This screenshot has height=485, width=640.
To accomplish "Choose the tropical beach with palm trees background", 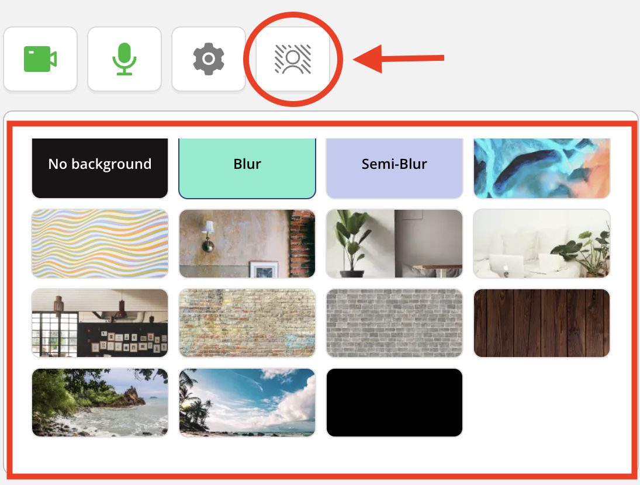I will (247, 403).
